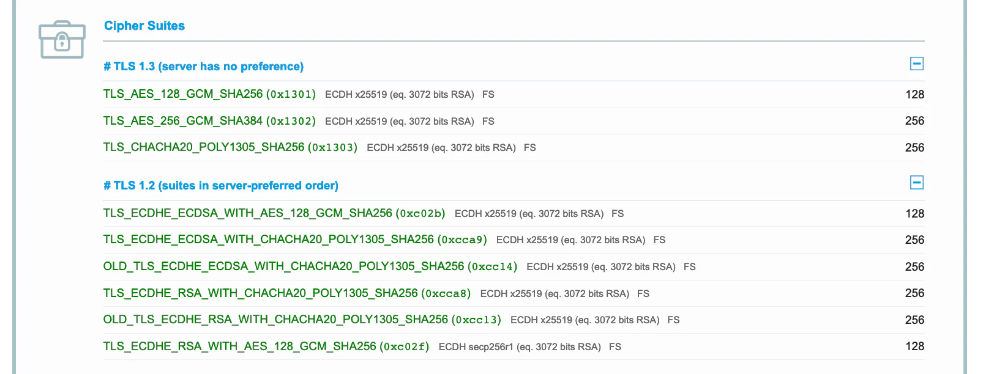Click the 256 key strength for suite 0x1303
Image resolution: width=983 pixels, height=374 pixels.
point(914,147)
